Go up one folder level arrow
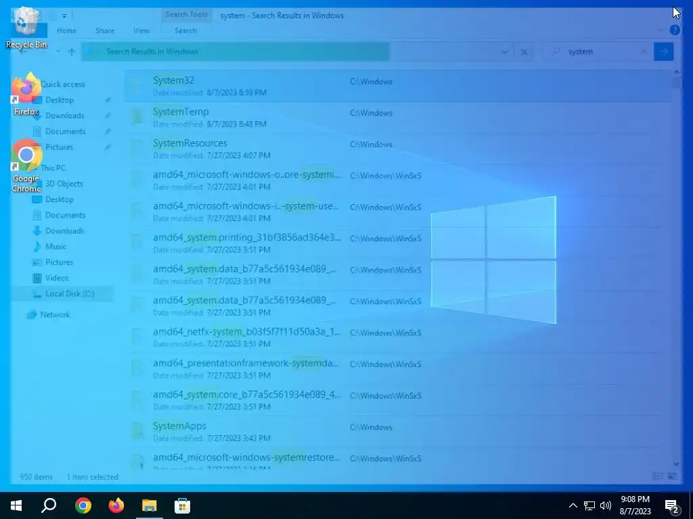Screen dimensions: 693x519 pos(72,51)
